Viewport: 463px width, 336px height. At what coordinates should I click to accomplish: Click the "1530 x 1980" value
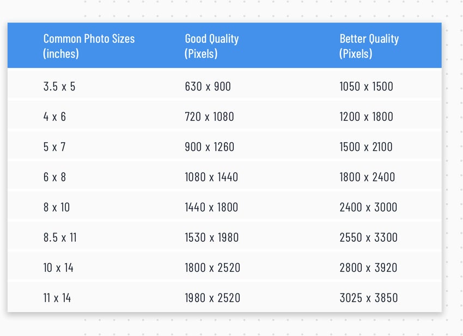212,237
